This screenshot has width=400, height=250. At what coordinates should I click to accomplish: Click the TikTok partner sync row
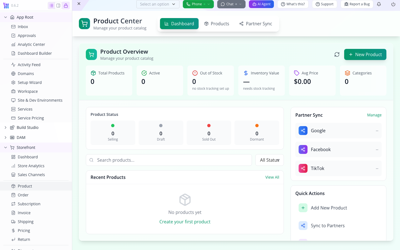(x=338, y=168)
